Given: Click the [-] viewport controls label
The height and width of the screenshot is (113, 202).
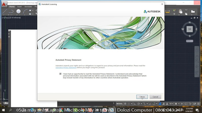Looking at the screenshot, I should tap(3, 18).
